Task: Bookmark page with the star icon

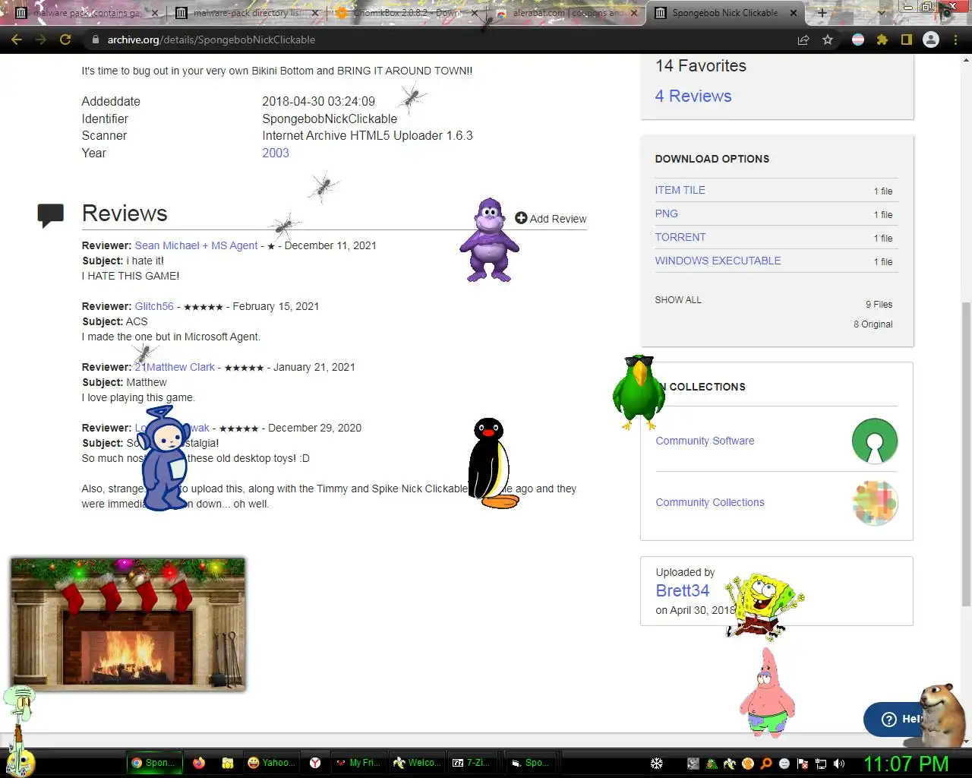Action: [828, 40]
